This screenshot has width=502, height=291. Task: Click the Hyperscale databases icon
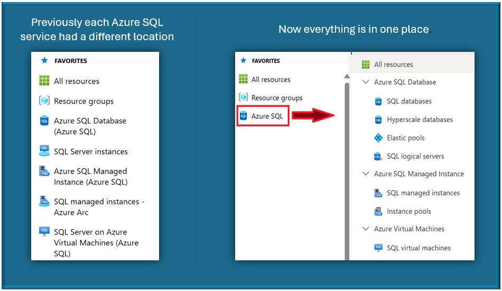pyautogui.click(x=378, y=120)
